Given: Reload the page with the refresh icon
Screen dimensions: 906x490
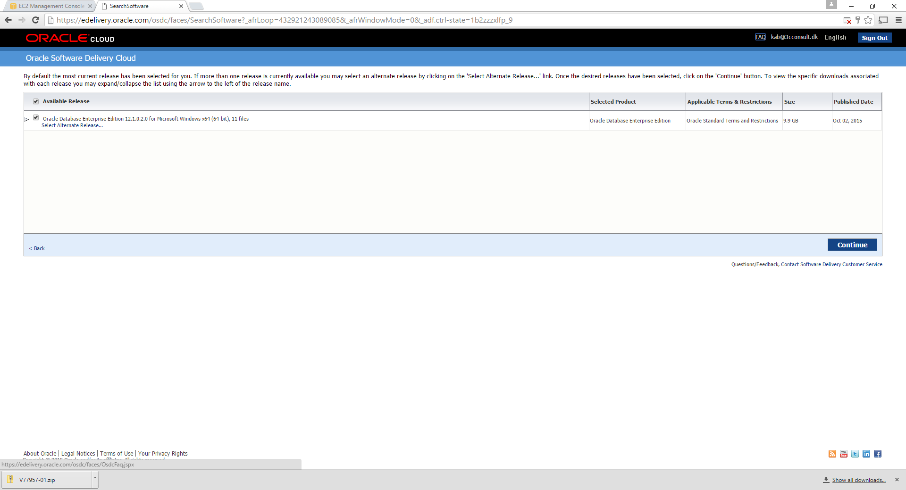Looking at the screenshot, I should 35,20.
